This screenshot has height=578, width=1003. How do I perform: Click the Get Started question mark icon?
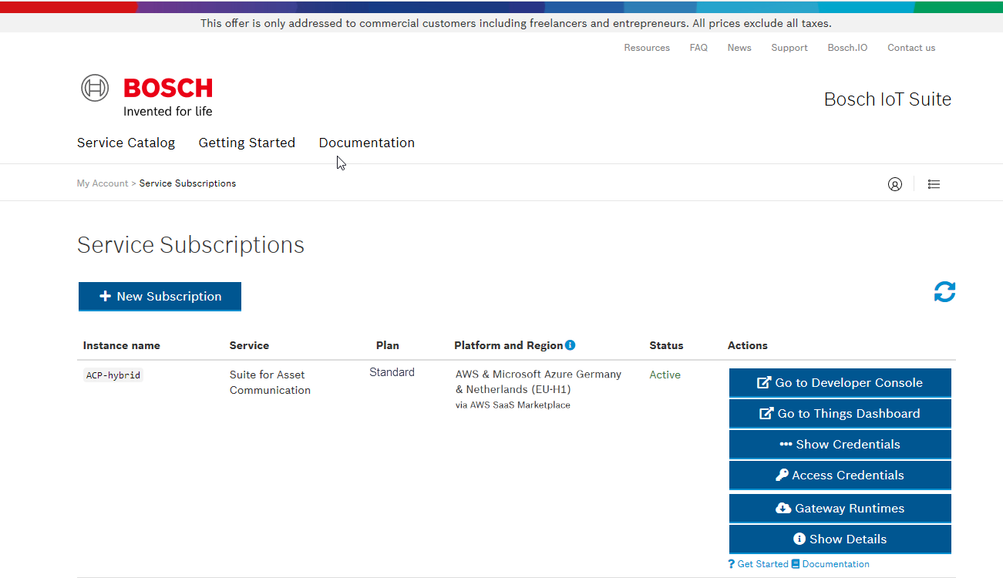coord(732,564)
